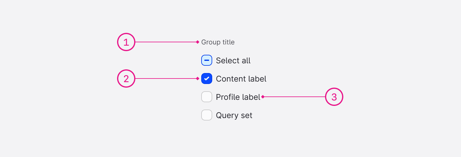Click annotation circle number 2

126,78
